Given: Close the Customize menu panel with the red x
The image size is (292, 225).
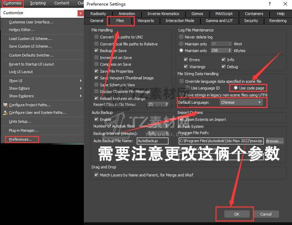Looking at the screenshot, I should point(80,13).
